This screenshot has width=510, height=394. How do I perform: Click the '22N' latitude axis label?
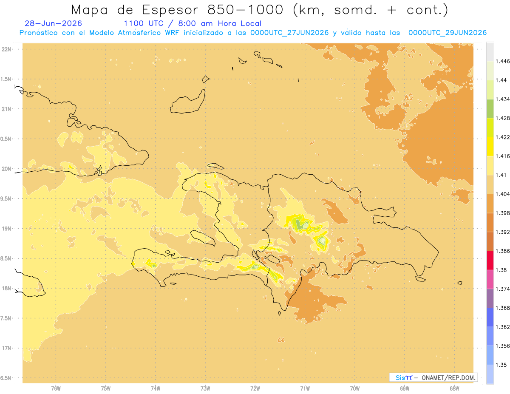(x=6, y=49)
